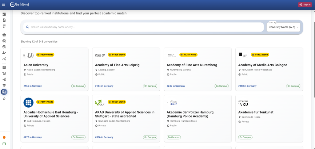Open the hamburger navigation menu
This screenshot has height=149, width=315.
3,5
